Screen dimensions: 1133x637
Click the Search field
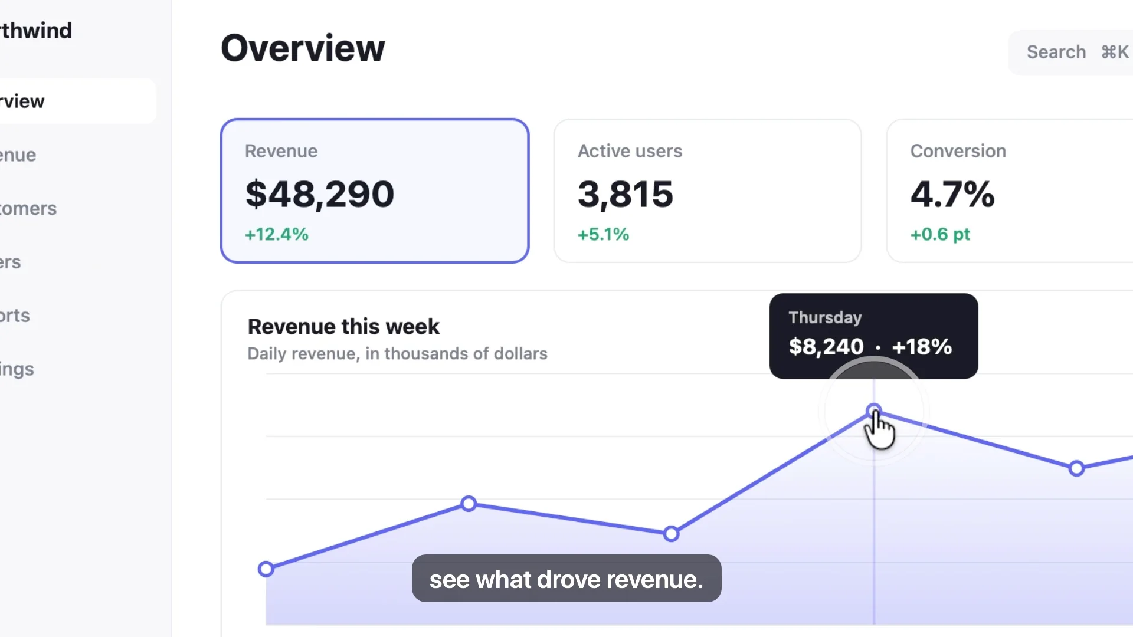pos(1070,52)
